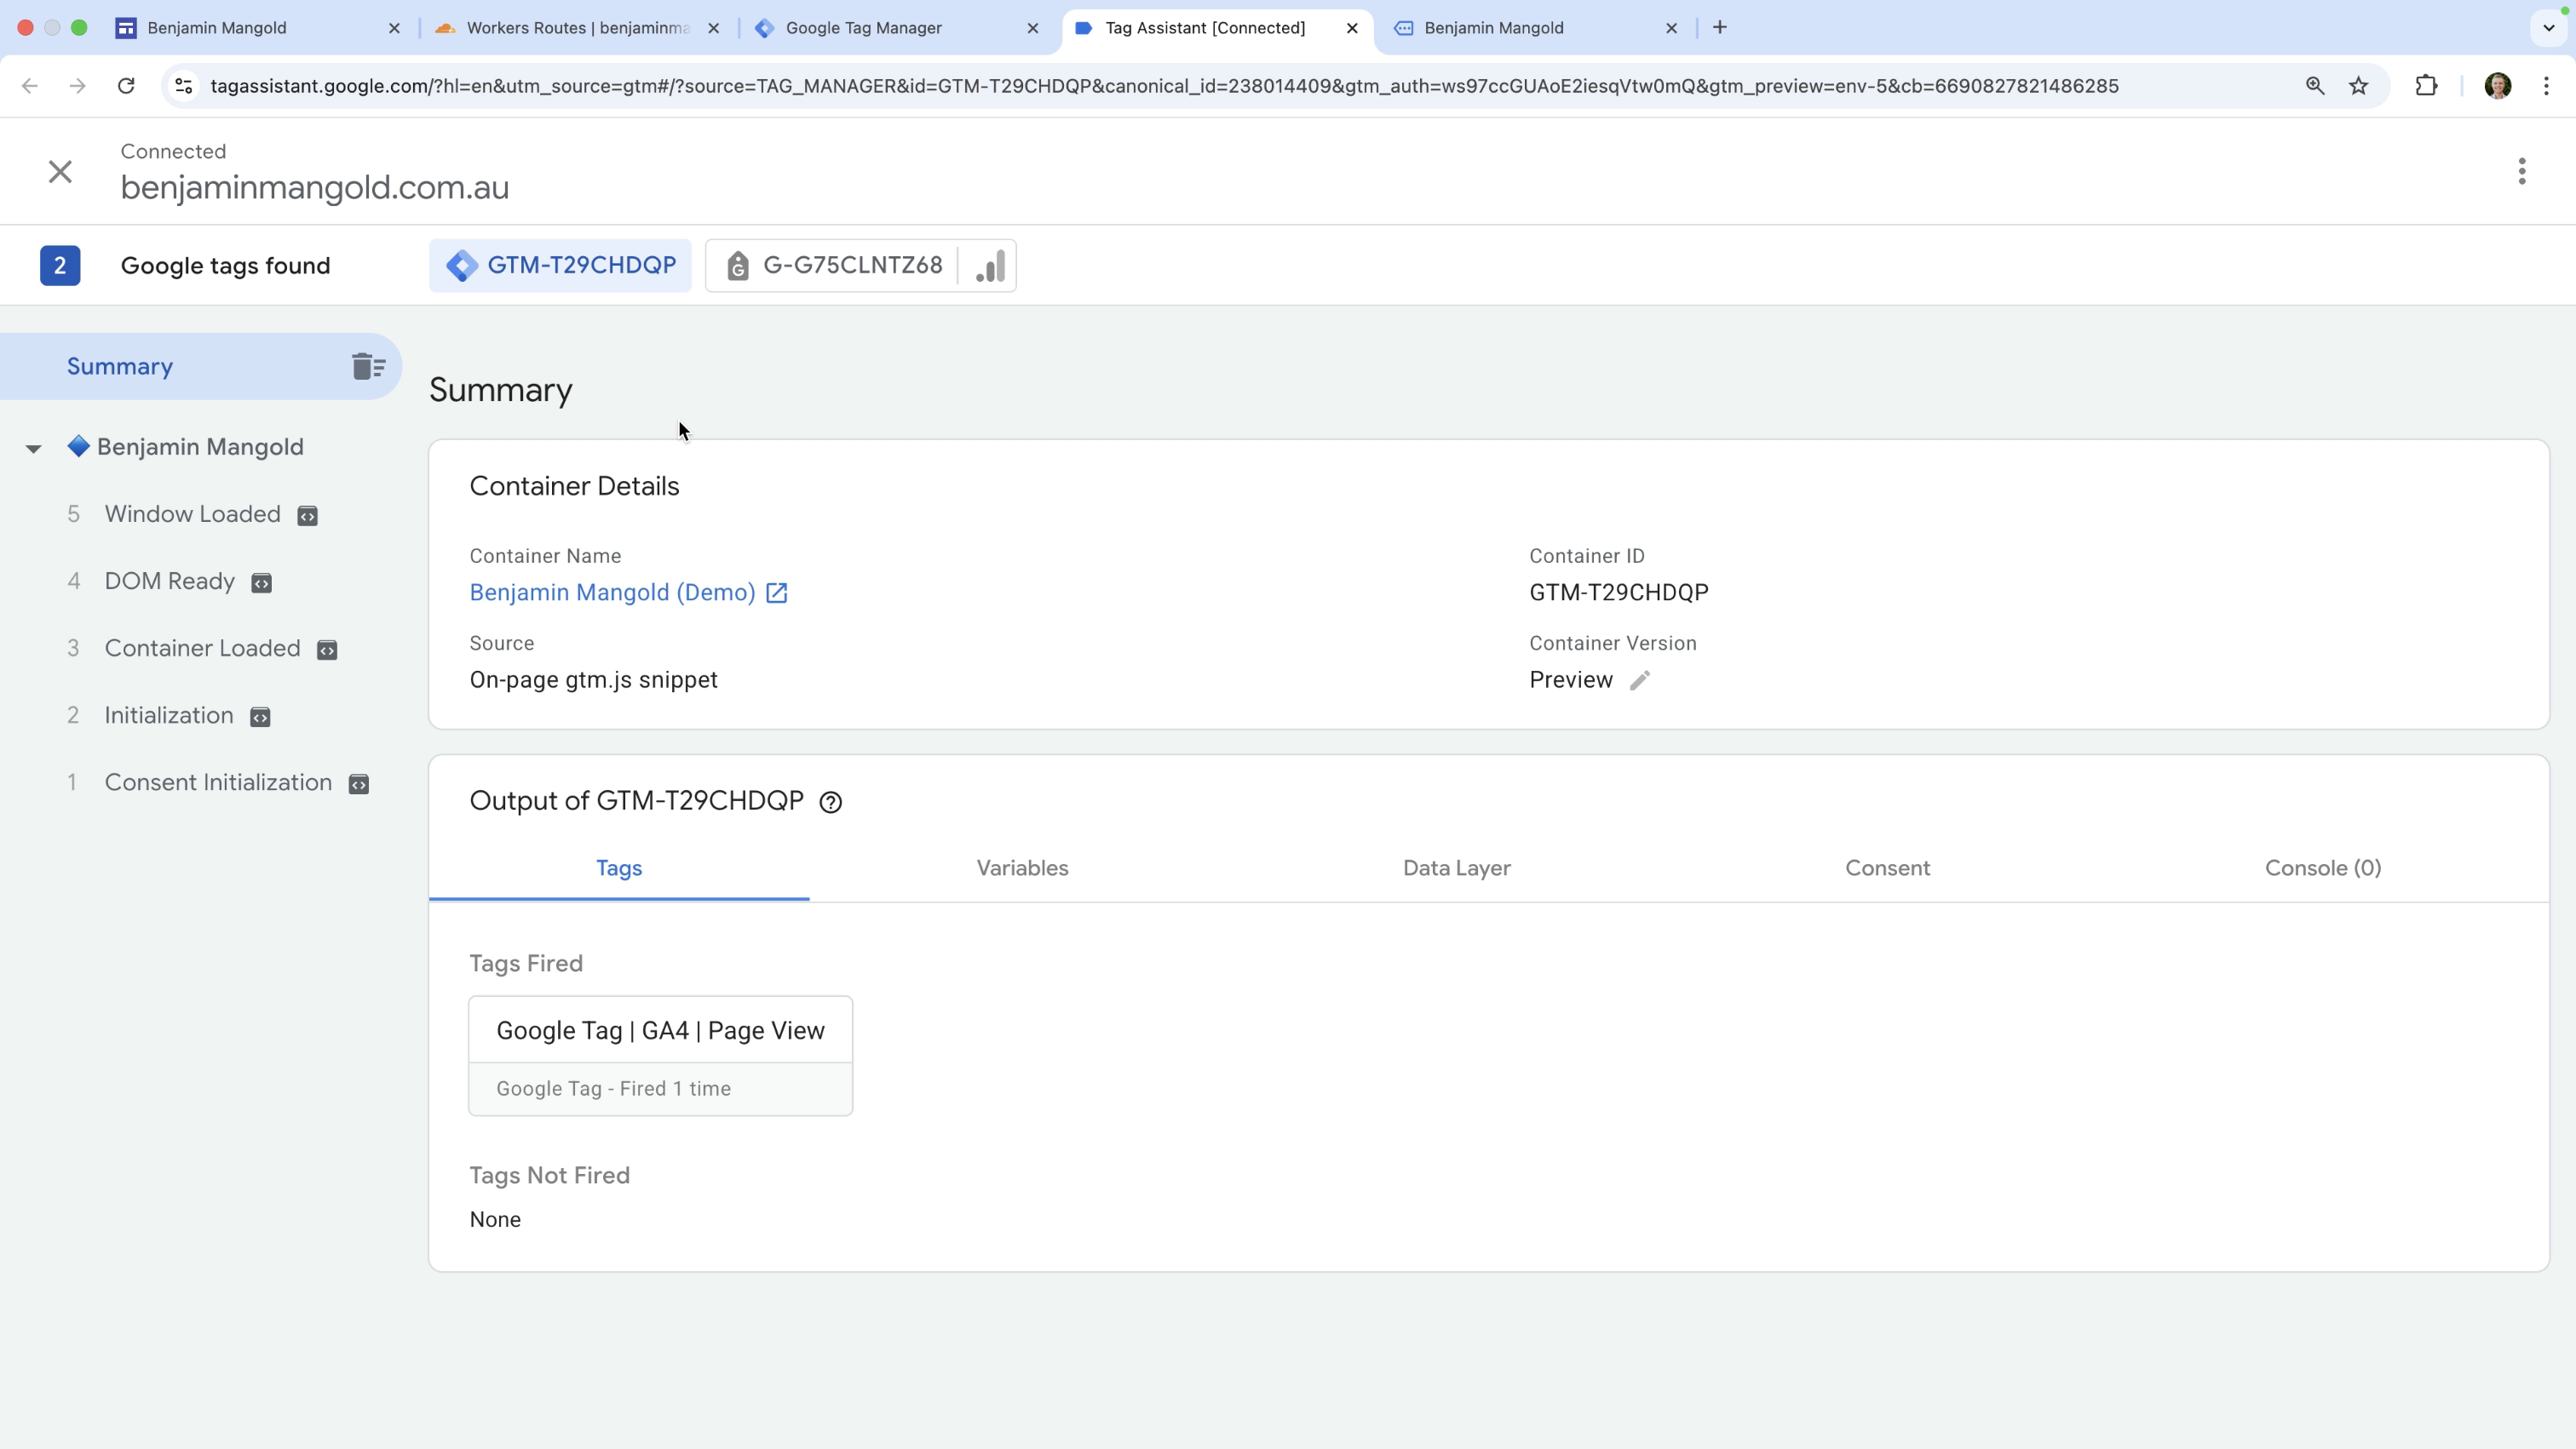This screenshot has height=1449, width=2576.
Task: Click 'None' under Tags Not Fired
Action: [x=495, y=1220]
